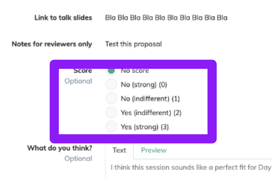Switch to the Preview tab

[x=154, y=150]
